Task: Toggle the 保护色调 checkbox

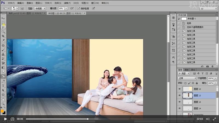Action: coord(79,8)
